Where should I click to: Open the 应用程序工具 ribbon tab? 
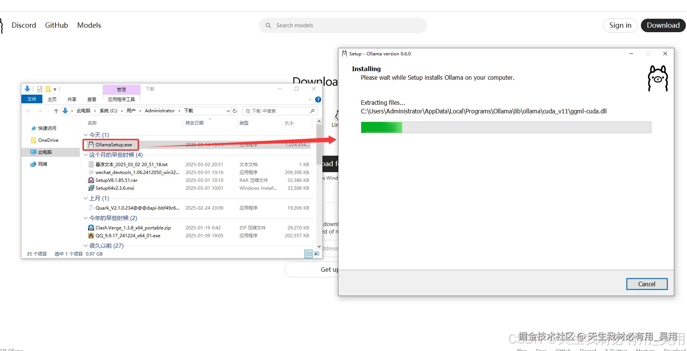click(121, 99)
